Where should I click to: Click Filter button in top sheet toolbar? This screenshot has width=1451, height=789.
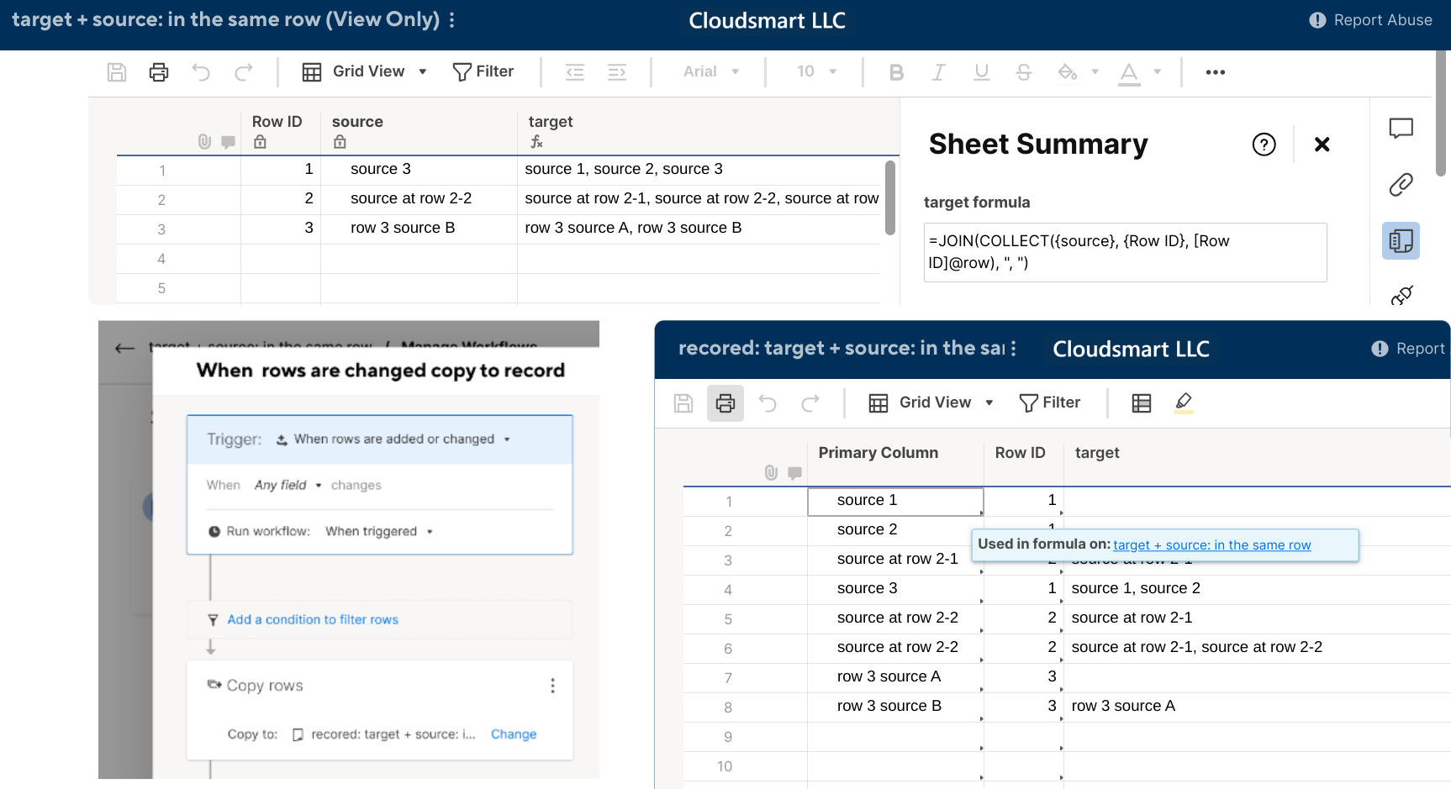[x=483, y=72]
